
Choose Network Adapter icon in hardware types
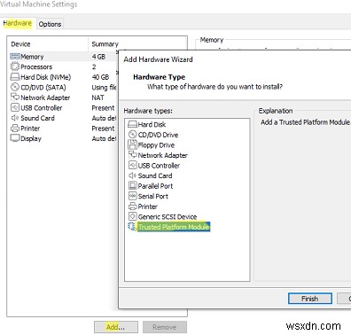click(133, 155)
